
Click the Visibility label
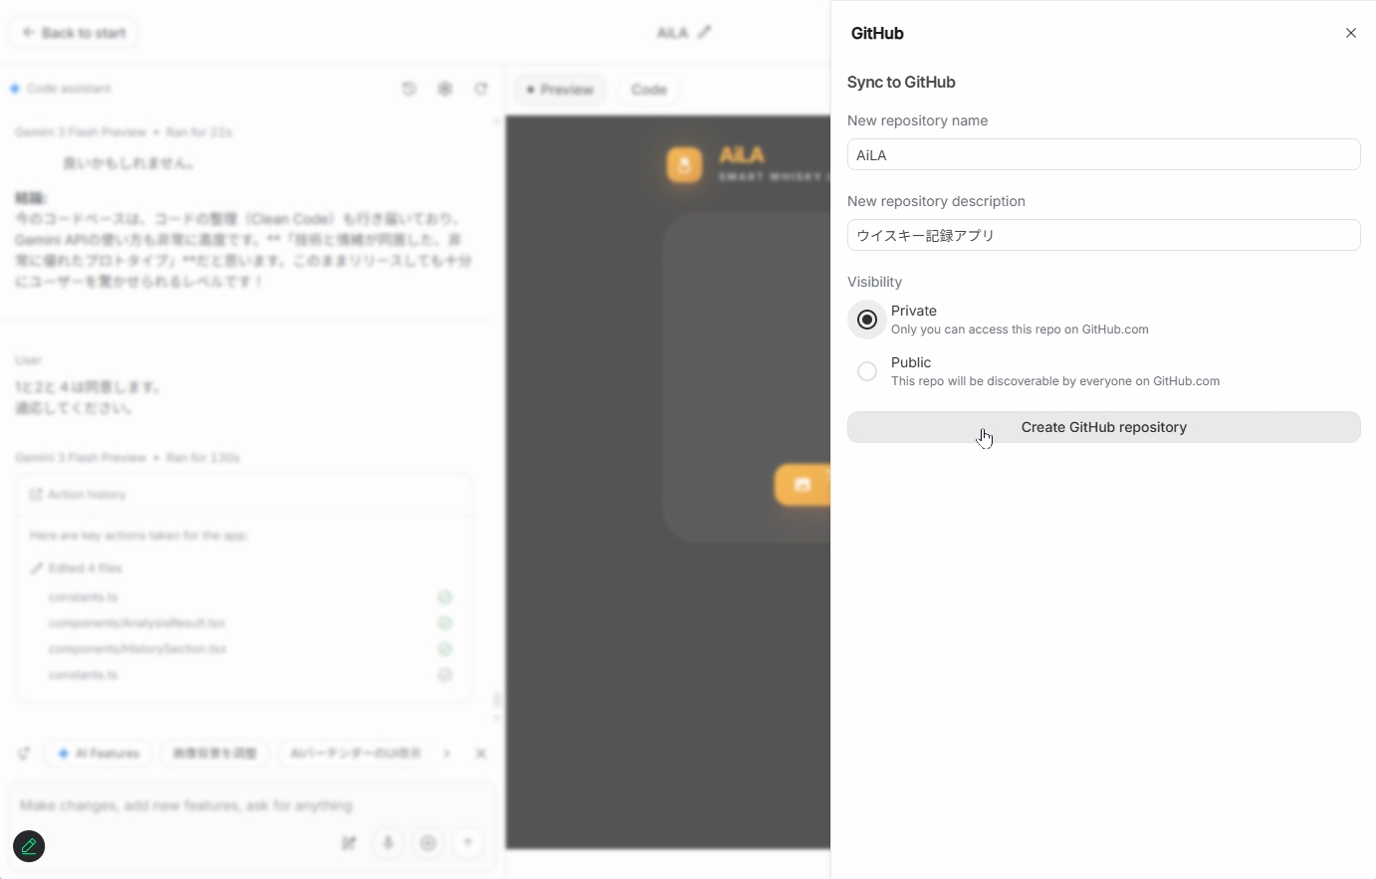coord(874,282)
